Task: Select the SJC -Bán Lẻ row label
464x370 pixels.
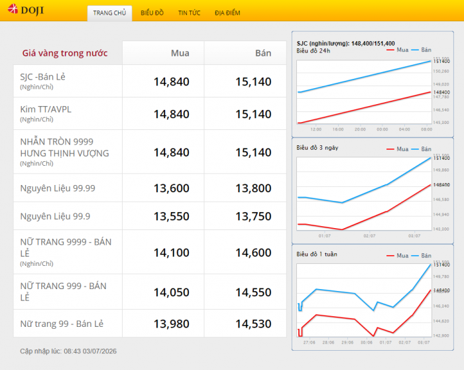Action: coord(42,77)
